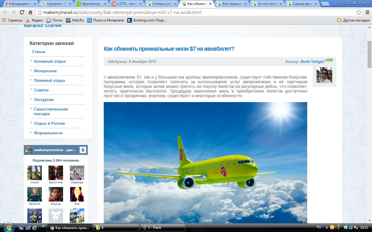Open the Отдых в России category
The width and height of the screenshot is (372, 232).
click(x=49, y=123)
